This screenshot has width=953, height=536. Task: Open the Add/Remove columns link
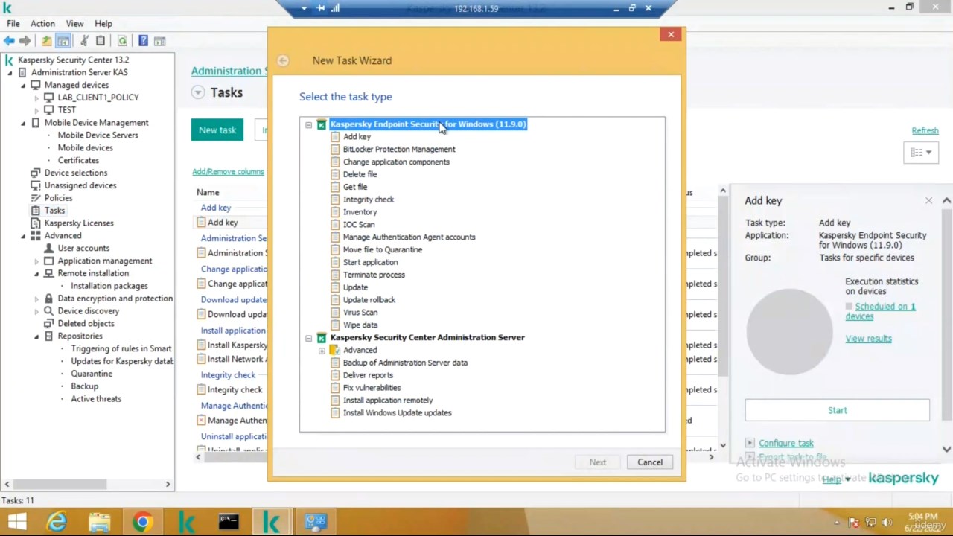pos(228,172)
